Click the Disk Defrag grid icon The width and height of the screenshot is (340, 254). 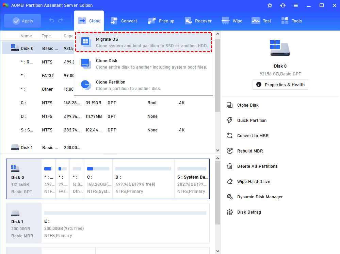click(x=230, y=212)
